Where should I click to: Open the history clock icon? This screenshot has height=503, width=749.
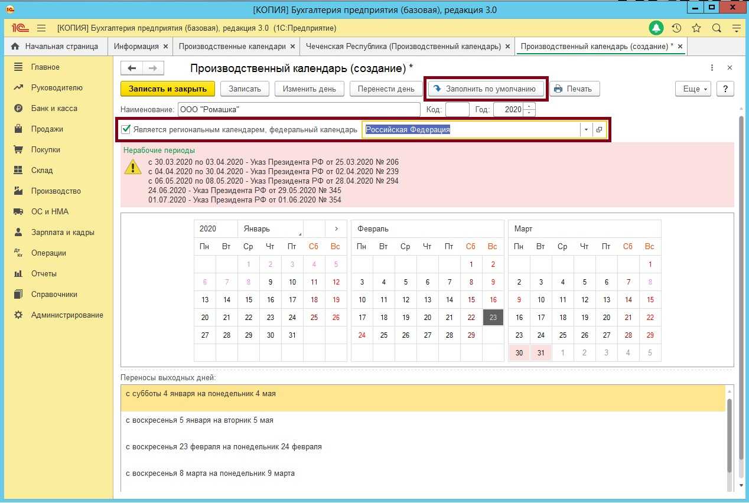[676, 28]
